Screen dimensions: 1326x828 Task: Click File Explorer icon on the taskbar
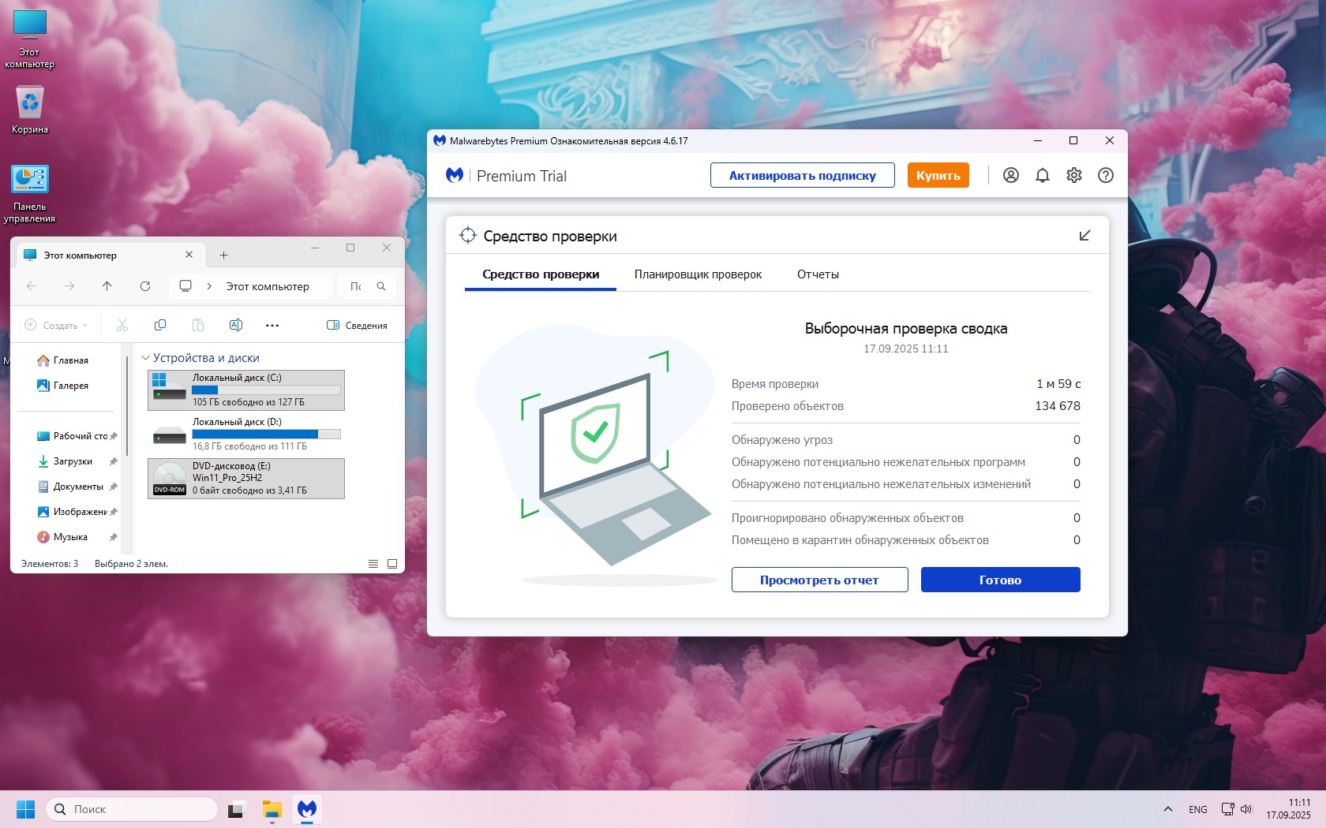point(272,809)
